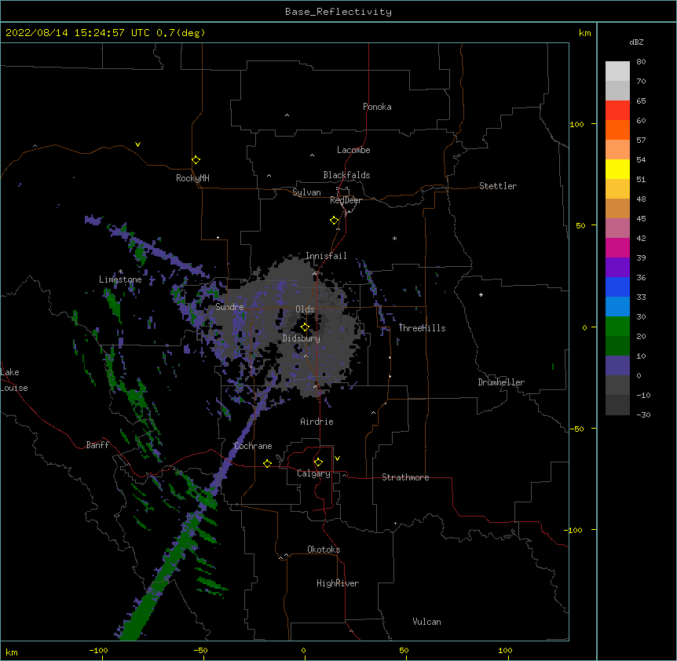Screen dimensions: 677x661
Task: Pick the violet 39-36 dBZ swatch
Action: pos(617,268)
